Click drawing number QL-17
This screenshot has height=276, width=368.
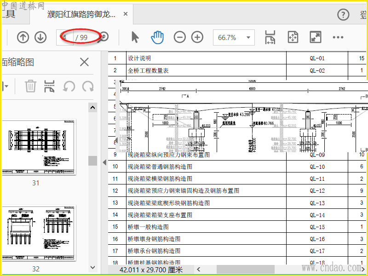(x=317, y=251)
